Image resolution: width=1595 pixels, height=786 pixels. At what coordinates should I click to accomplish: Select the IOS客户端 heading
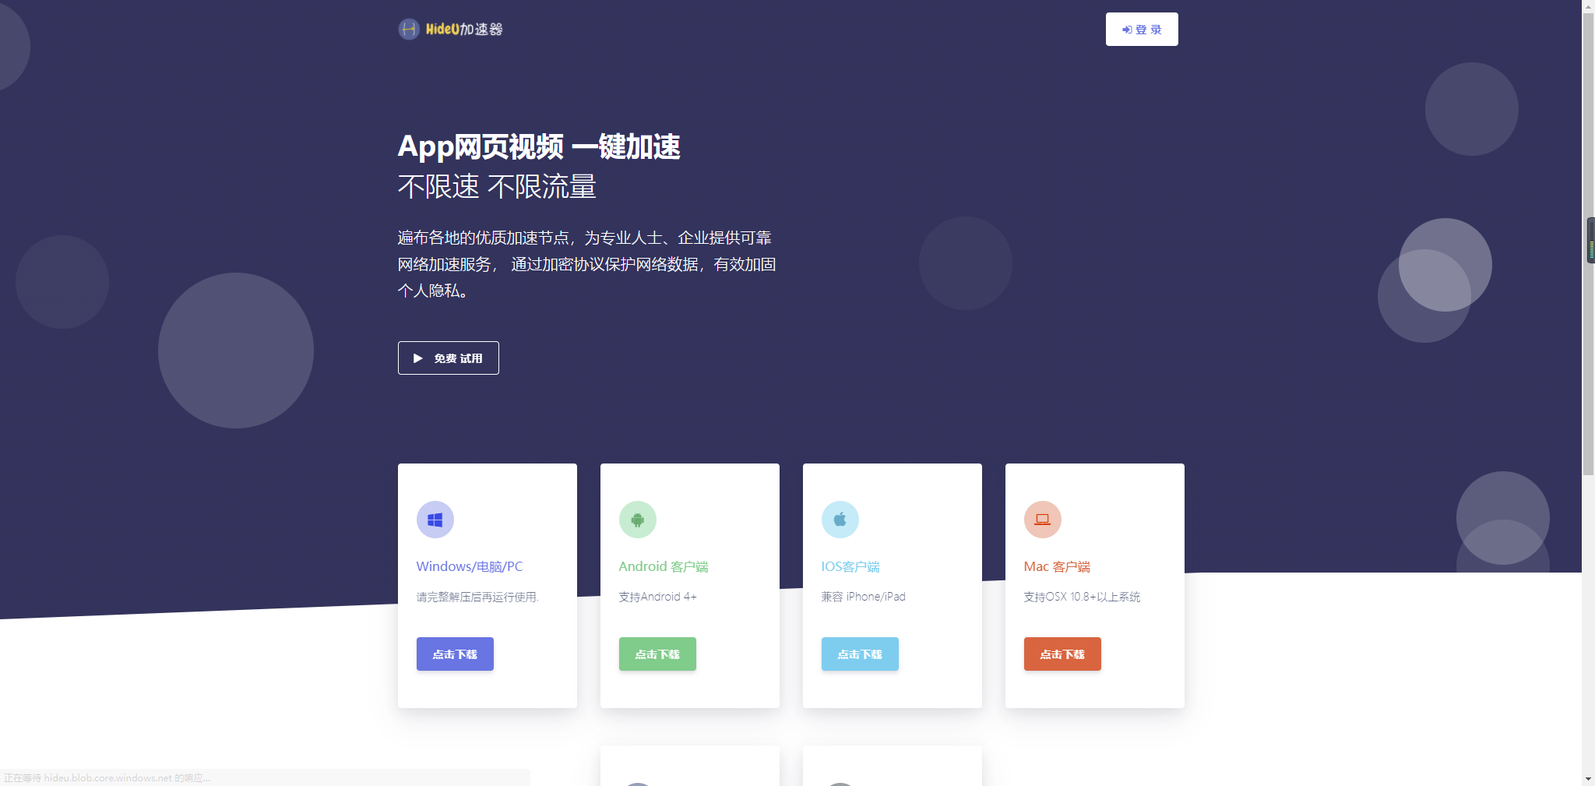(850, 566)
